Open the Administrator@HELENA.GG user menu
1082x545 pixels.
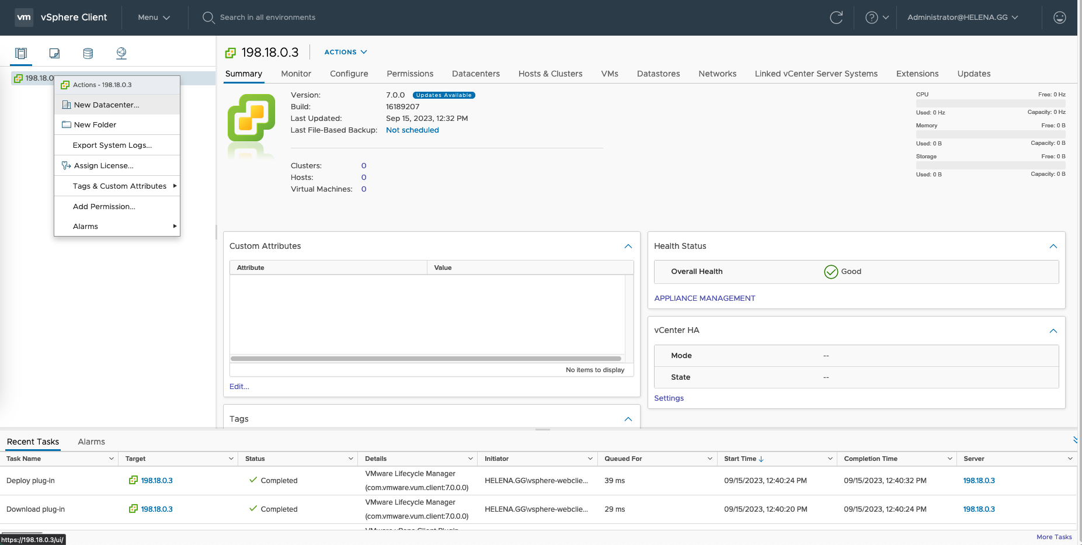pyautogui.click(x=962, y=18)
